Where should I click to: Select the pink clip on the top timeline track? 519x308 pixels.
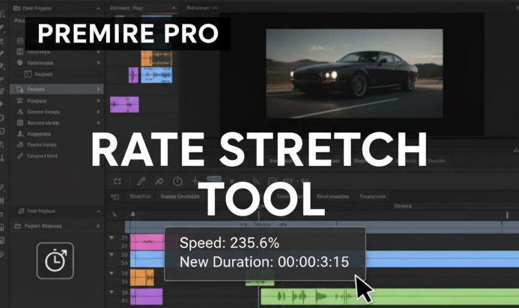[147, 242]
